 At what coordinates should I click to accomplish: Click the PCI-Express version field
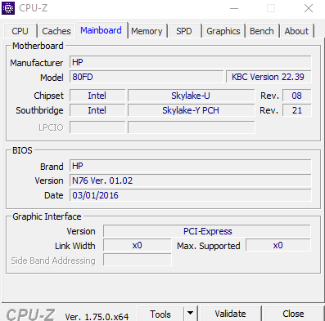[x=207, y=231]
